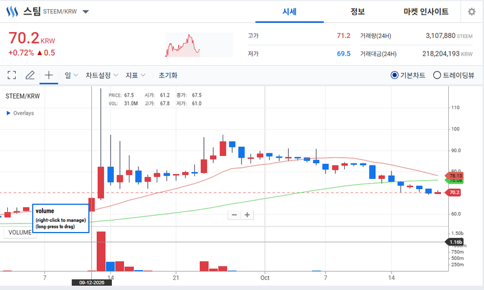Click the 70.2 current price tag
484x290 pixels.
tap(453, 192)
